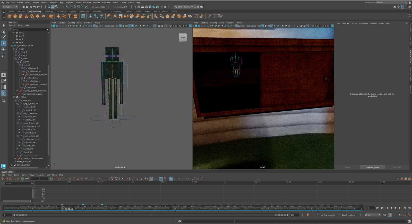
Task: Click the Save Scene disk icon
Action: (x=31, y=7)
